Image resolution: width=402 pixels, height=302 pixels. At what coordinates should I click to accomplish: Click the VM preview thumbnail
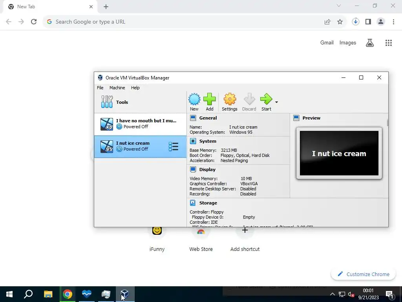coord(339,153)
